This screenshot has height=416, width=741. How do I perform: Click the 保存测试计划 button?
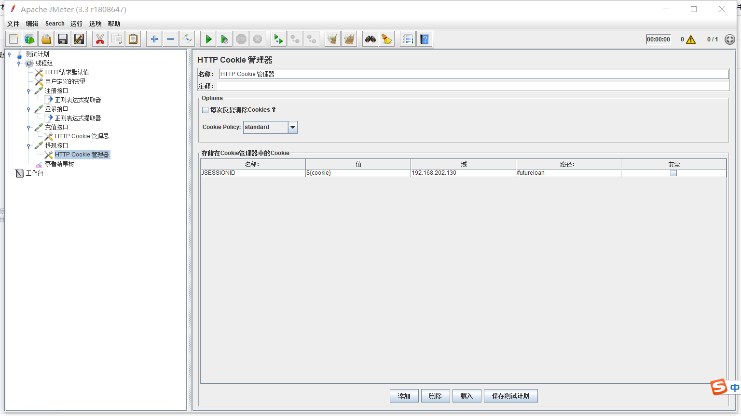point(511,396)
